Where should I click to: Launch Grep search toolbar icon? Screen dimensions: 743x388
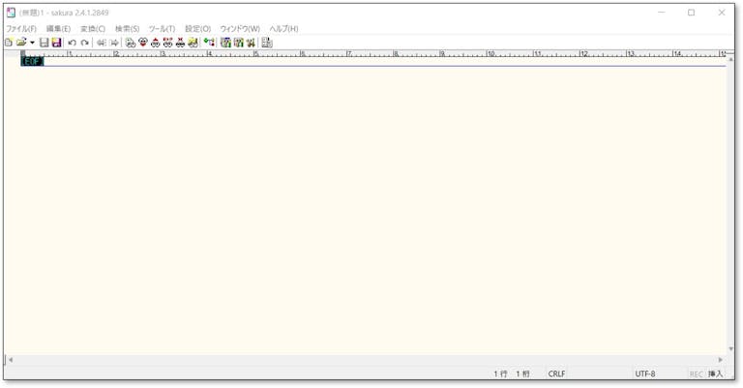193,43
